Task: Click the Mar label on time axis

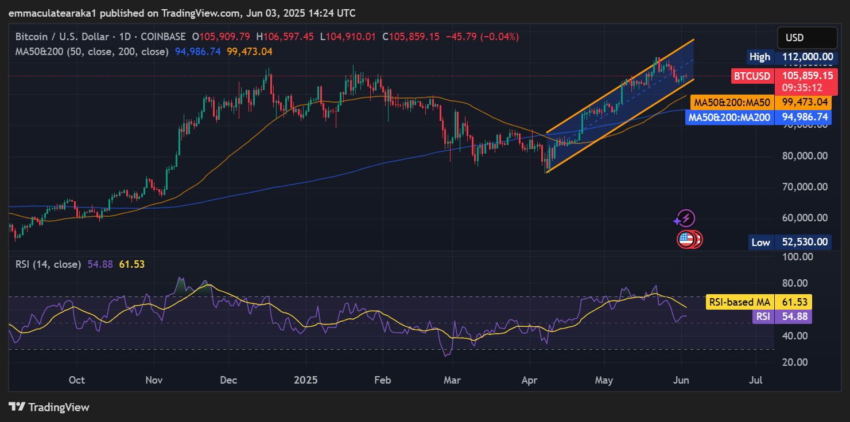Action: 453,380
